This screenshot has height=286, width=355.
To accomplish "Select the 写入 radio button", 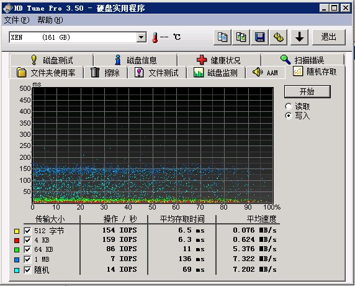I will [289, 116].
